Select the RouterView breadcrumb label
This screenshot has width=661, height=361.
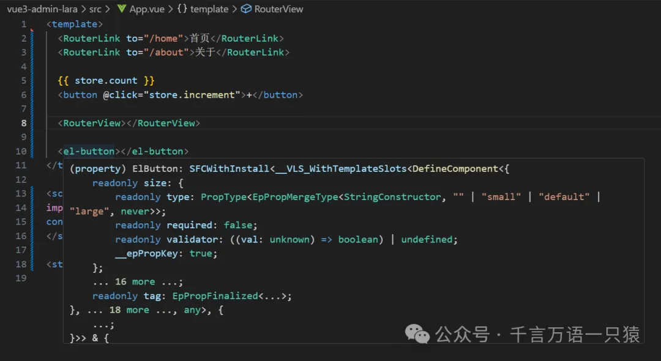pyautogui.click(x=278, y=9)
